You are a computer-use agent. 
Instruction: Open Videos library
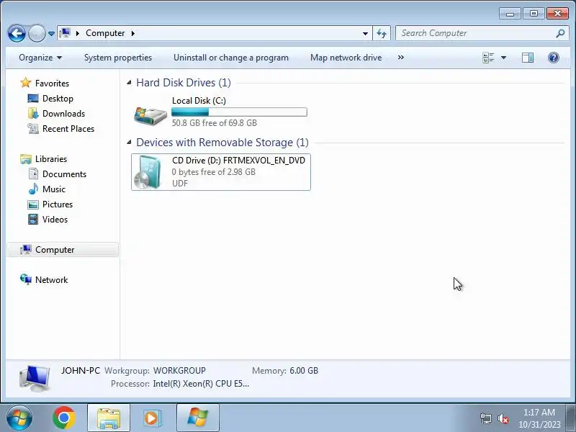point(55,220)
